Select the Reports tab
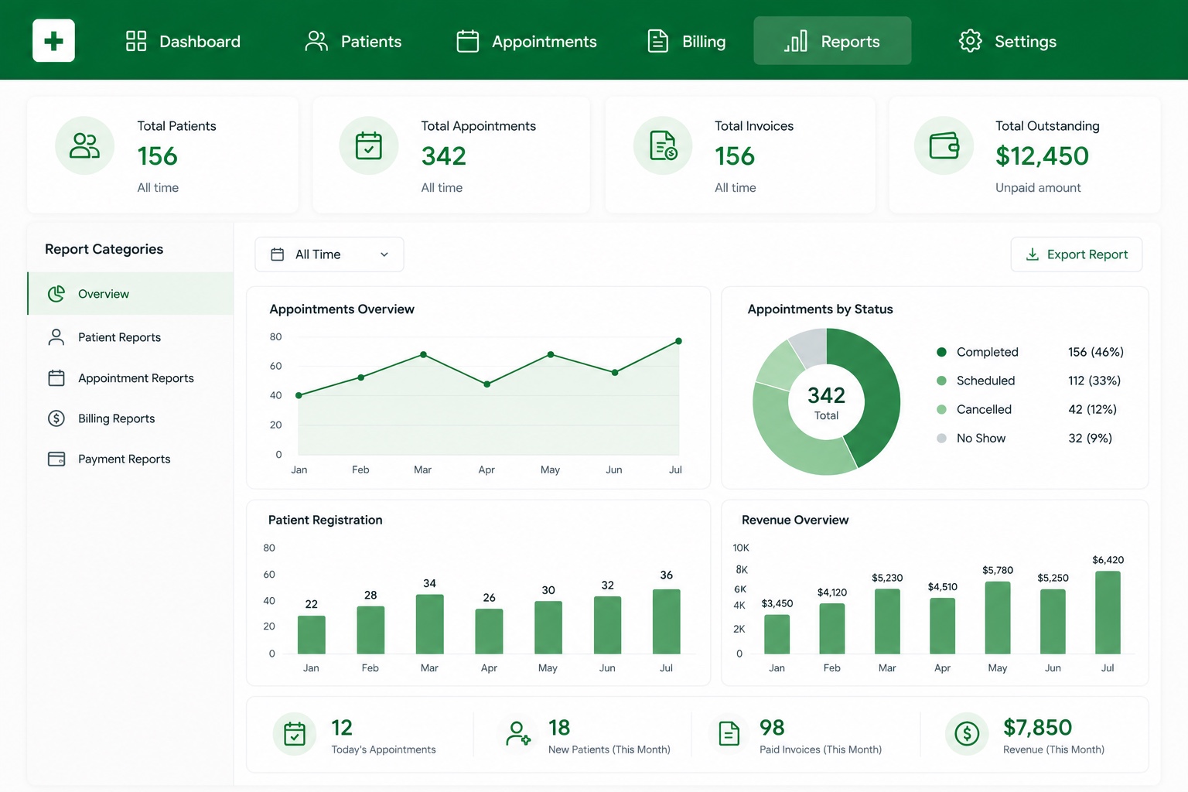1188x792 pixels. pos(832,41)
